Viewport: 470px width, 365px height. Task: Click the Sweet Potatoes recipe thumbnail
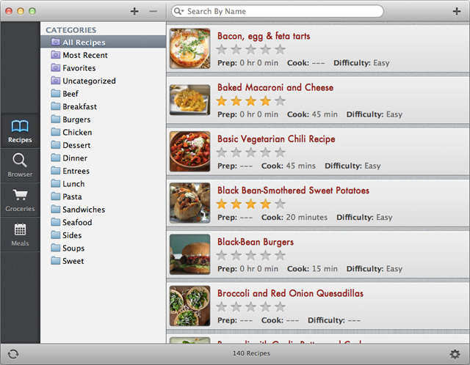coord(190,203)
